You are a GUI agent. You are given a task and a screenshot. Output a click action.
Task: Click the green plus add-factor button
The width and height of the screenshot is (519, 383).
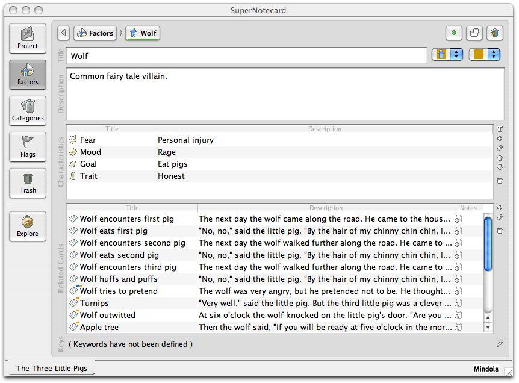click(x=454, y=33)
